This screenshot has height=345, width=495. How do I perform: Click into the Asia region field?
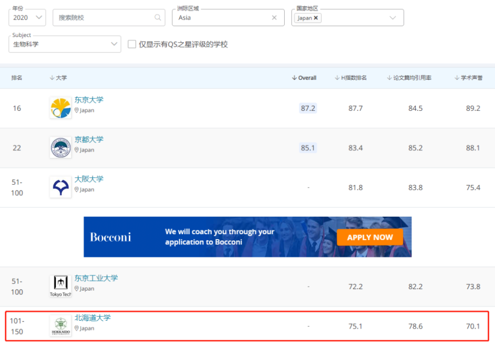coord(228,17)
